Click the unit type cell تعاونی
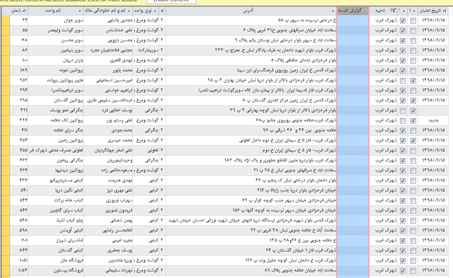 tap(146, 150)
